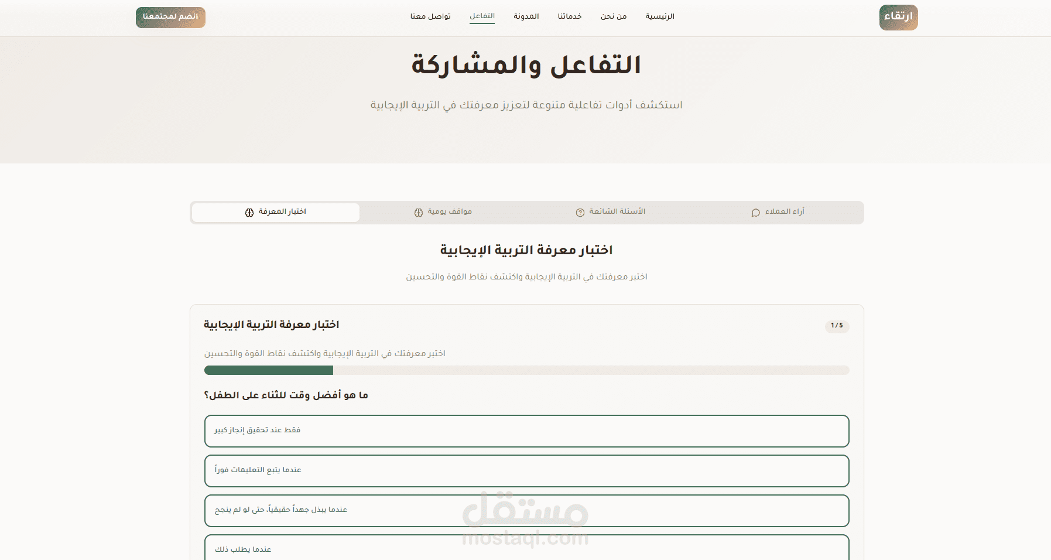Click the 1/5 question counter badge
The height and width of the screenshot is (560, 1051).
click(x=837, y=326)
